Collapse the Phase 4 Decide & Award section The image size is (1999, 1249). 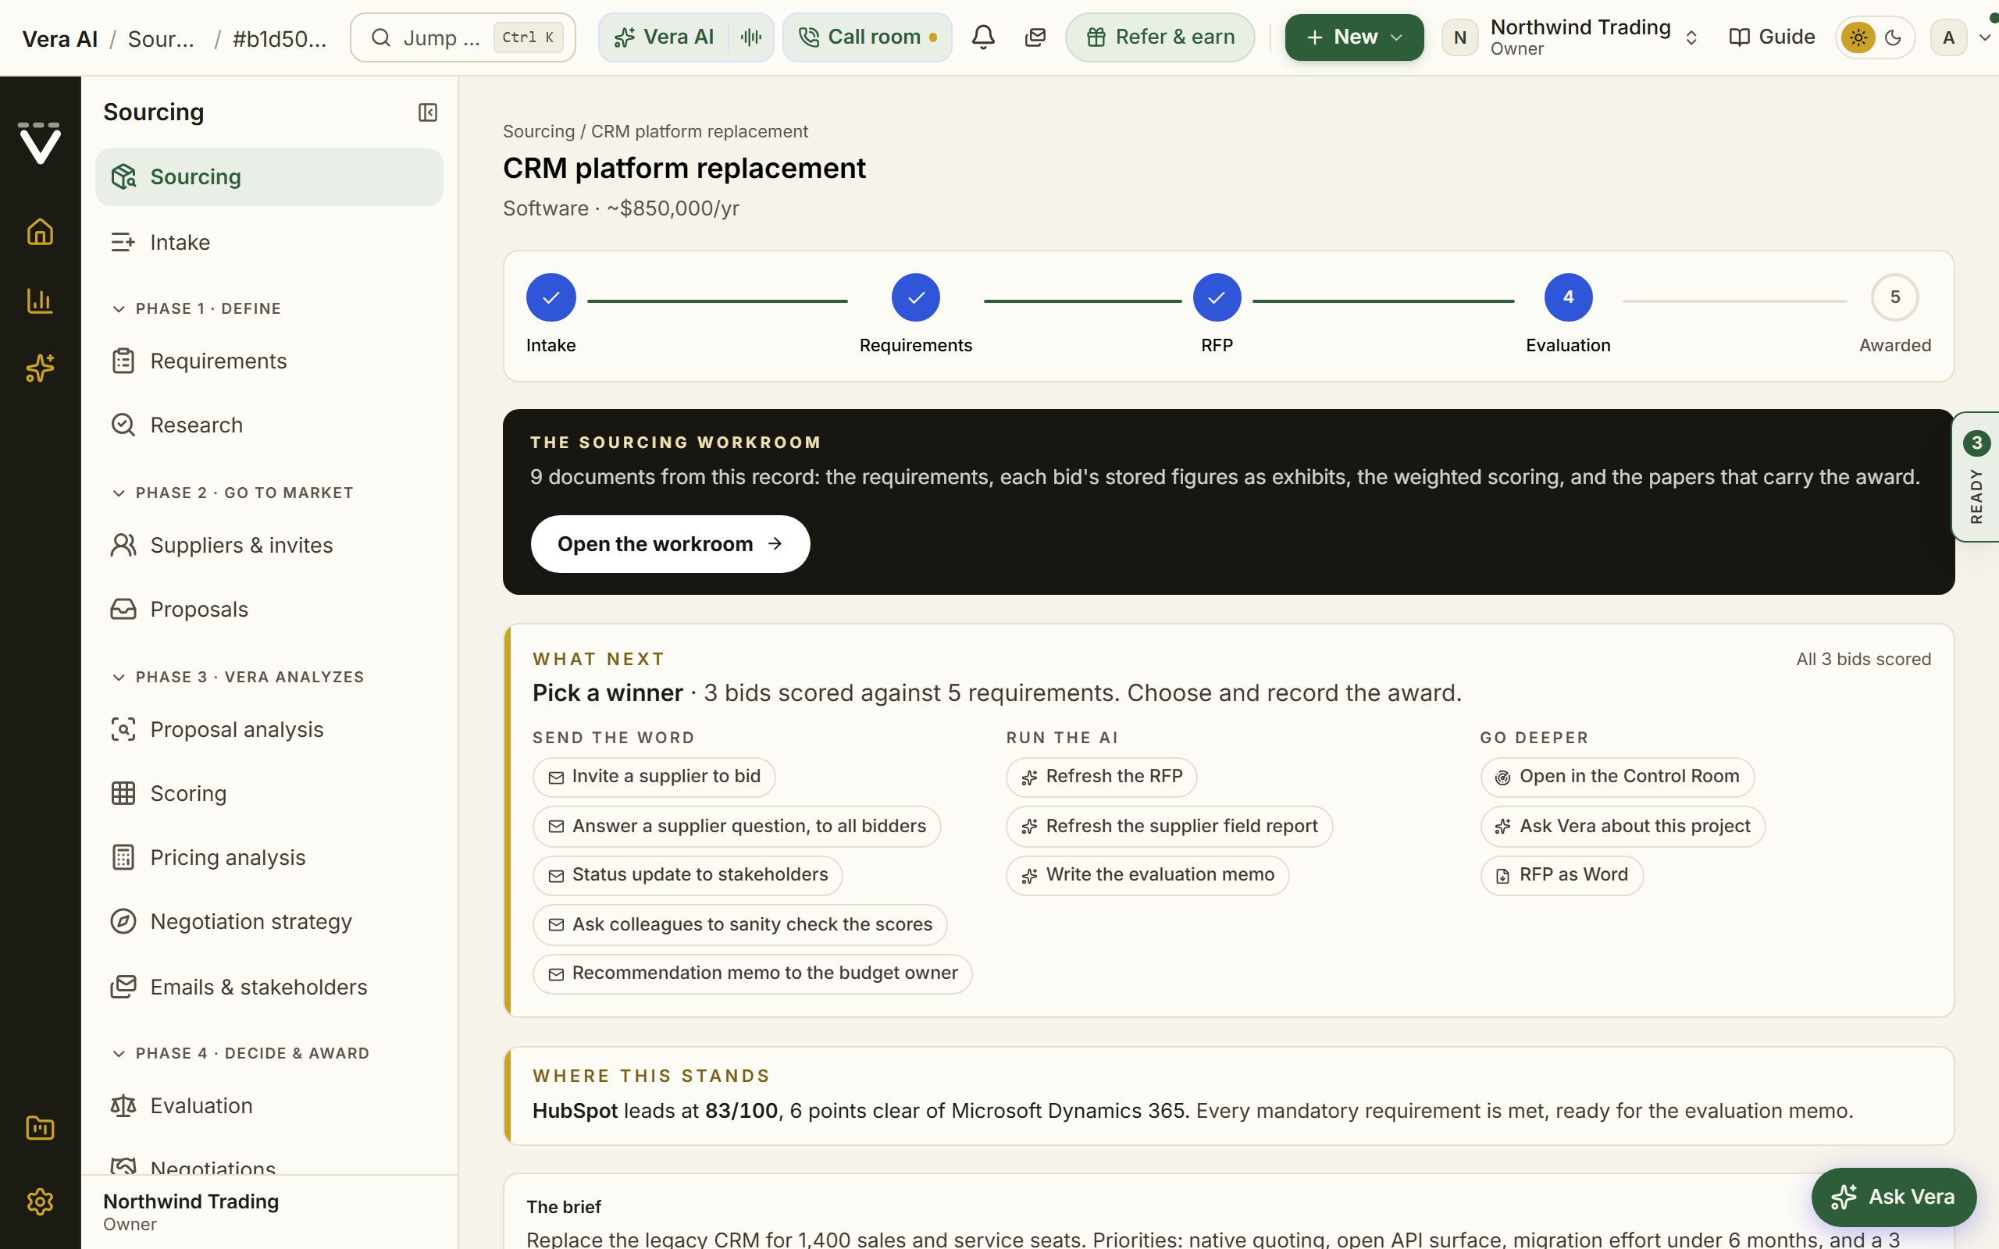pyautogui.click(x=241, y=1053)
